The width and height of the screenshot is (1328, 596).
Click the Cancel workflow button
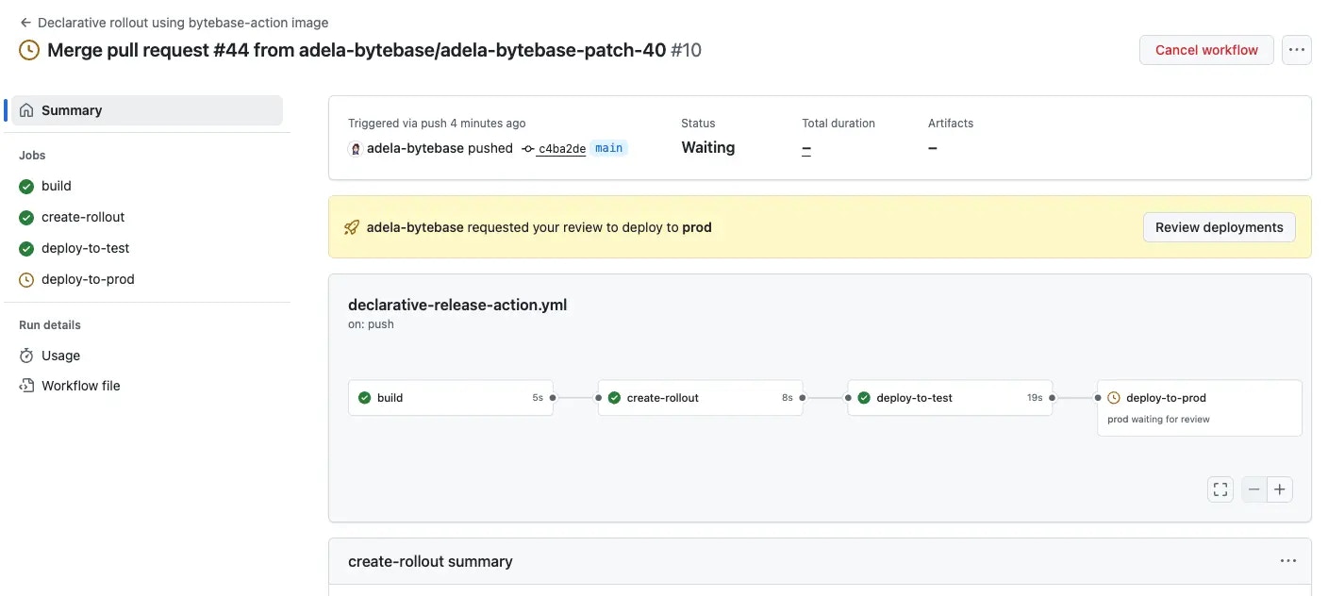click(x=1205, y=49)
